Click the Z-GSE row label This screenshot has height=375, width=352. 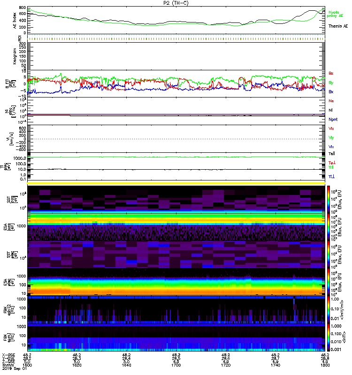coord(8,362)
